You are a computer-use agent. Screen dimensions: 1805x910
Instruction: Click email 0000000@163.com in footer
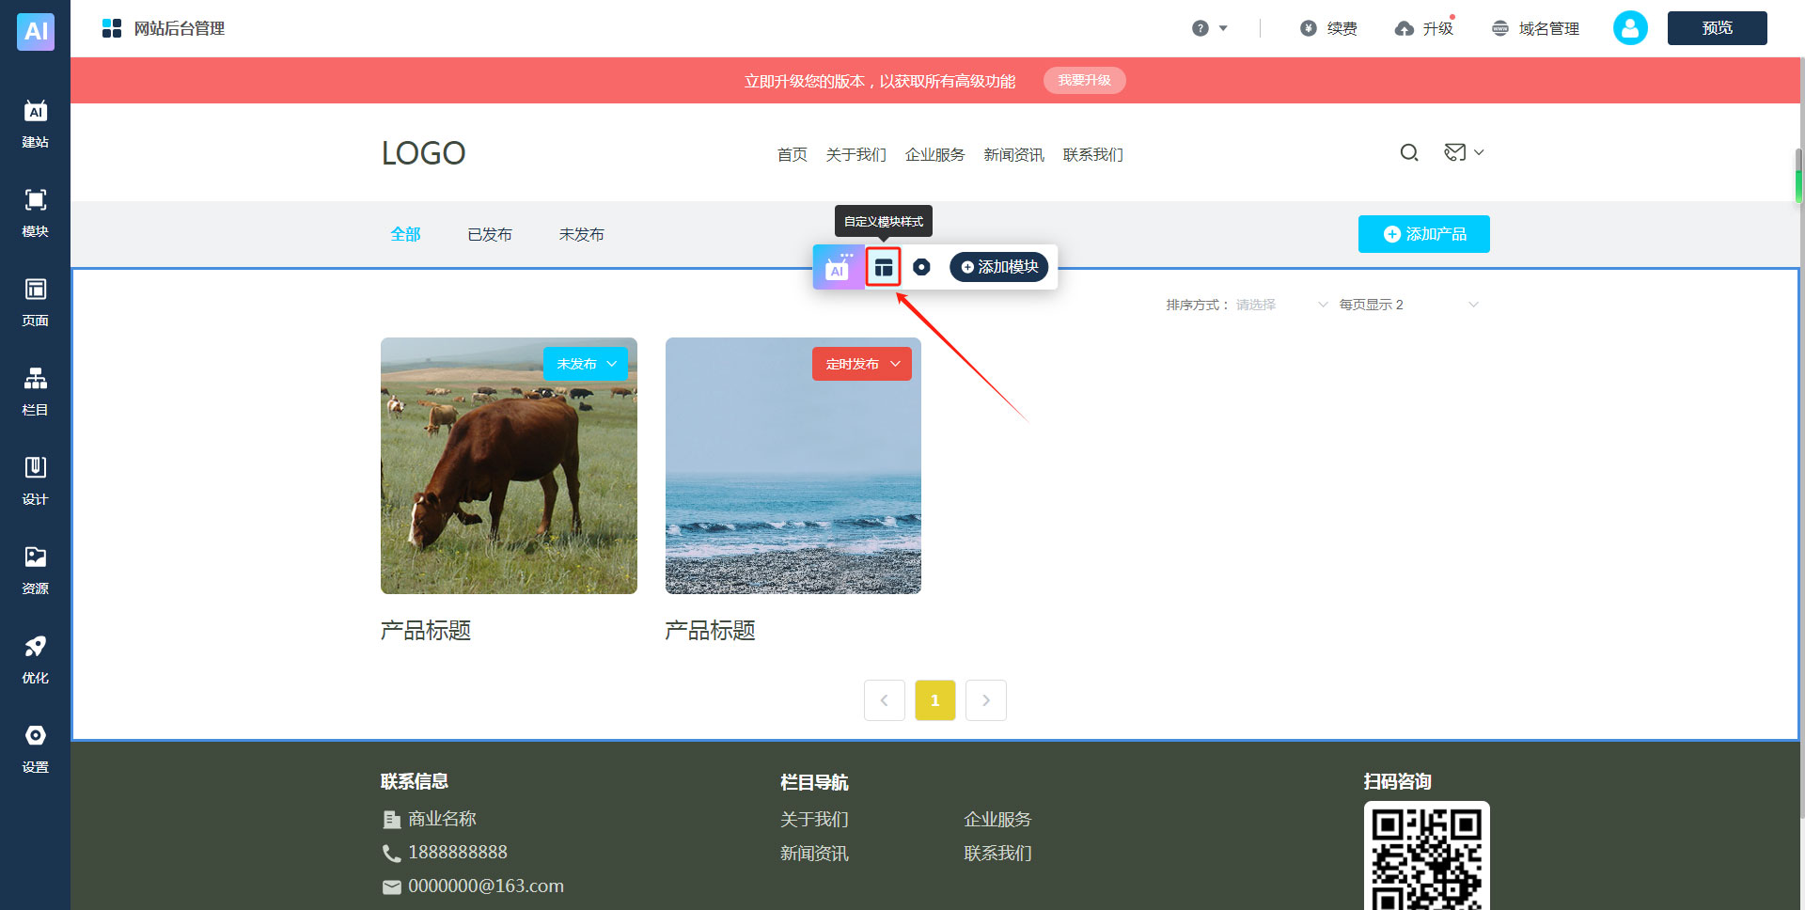(485, 886)
